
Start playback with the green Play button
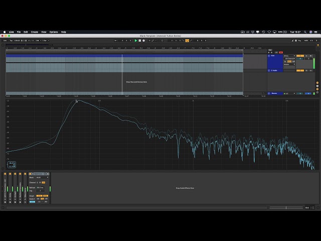pyautogui.click(x=136, y=41)
